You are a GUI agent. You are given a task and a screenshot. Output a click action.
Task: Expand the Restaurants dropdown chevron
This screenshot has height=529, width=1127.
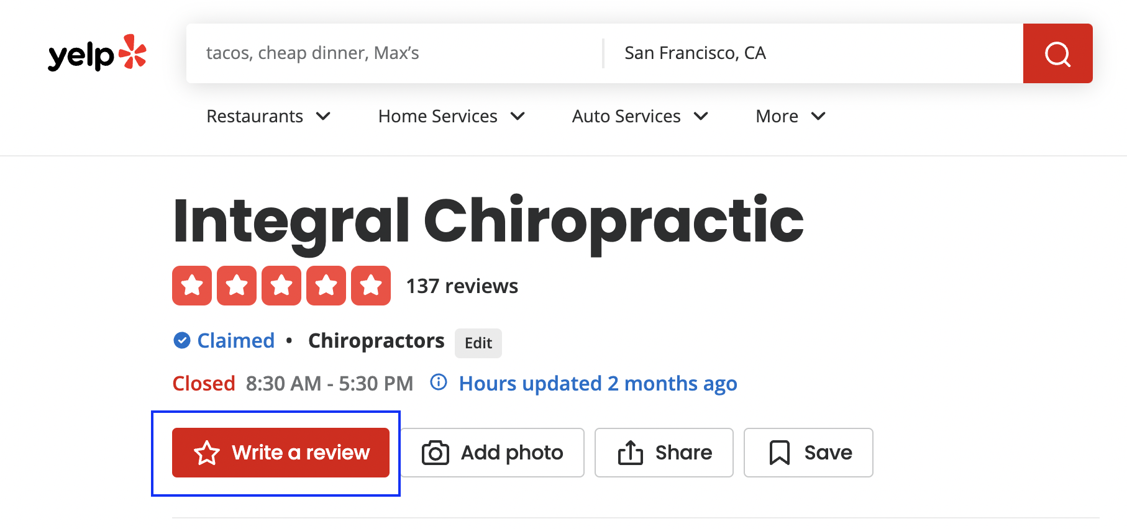pos(323,116)
